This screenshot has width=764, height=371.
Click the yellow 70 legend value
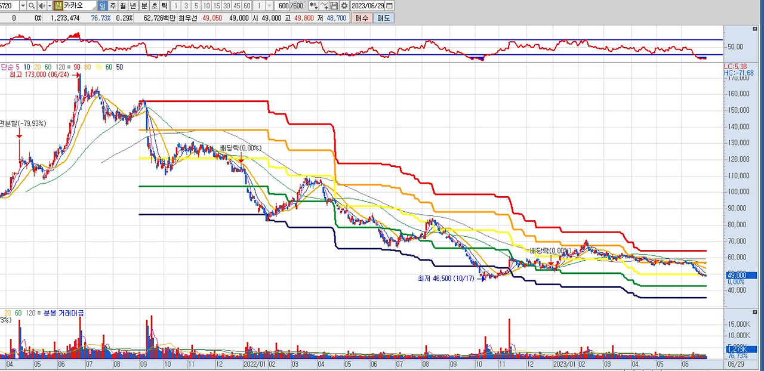[98, 67]
